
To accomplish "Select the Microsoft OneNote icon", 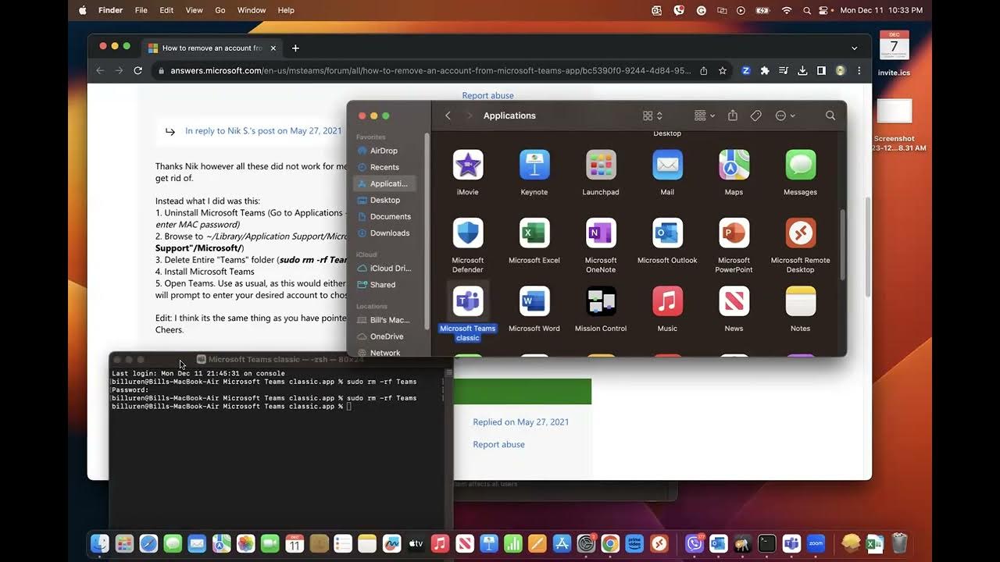I will pyautogui.click(x=601, y=233).
